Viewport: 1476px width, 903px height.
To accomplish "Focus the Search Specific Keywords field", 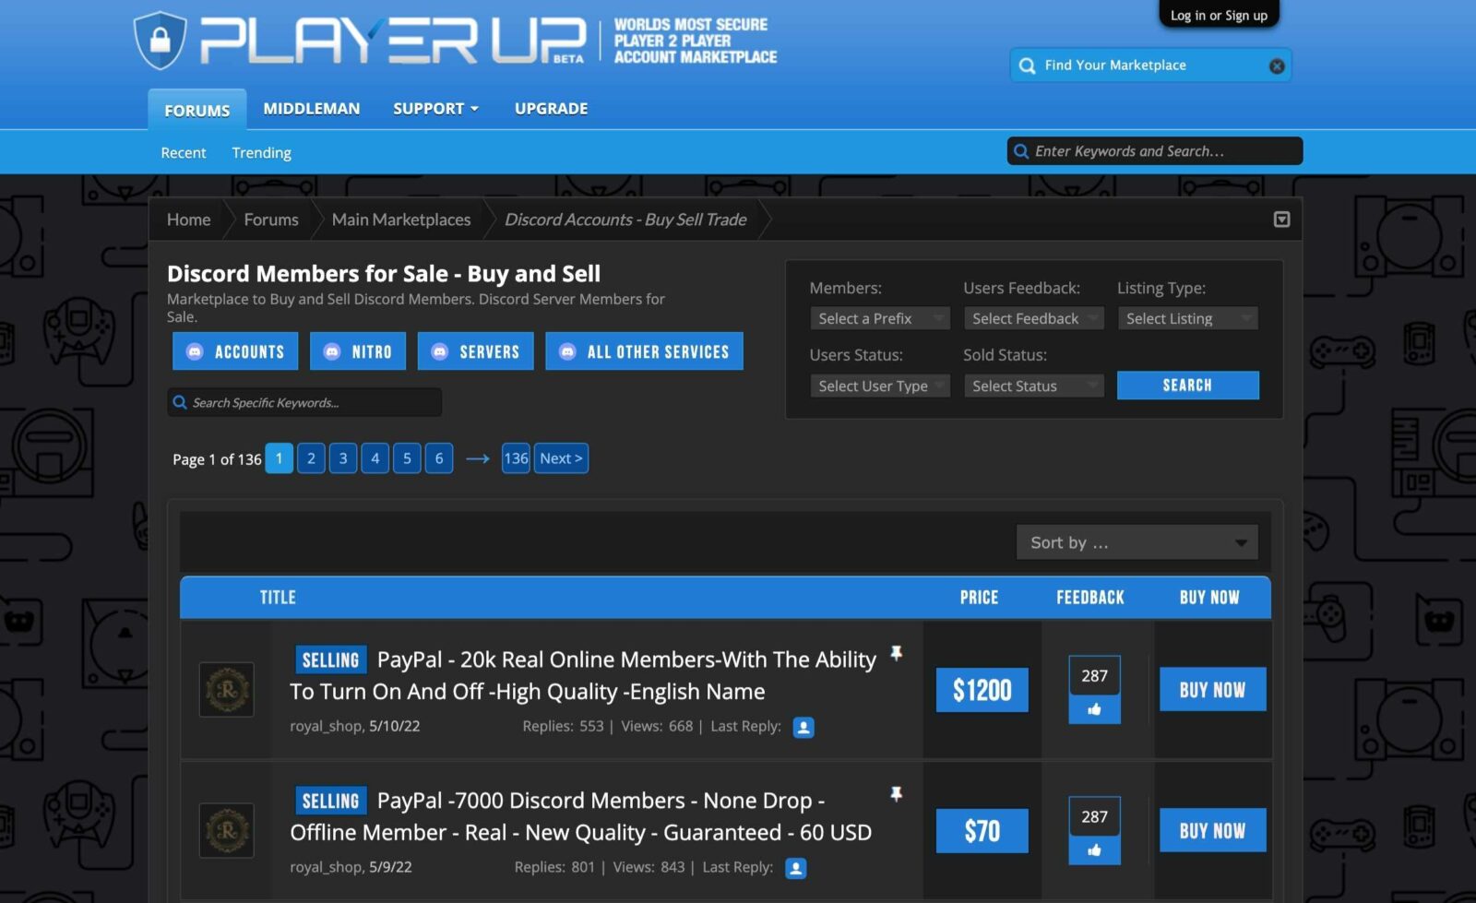I will 304,402.
